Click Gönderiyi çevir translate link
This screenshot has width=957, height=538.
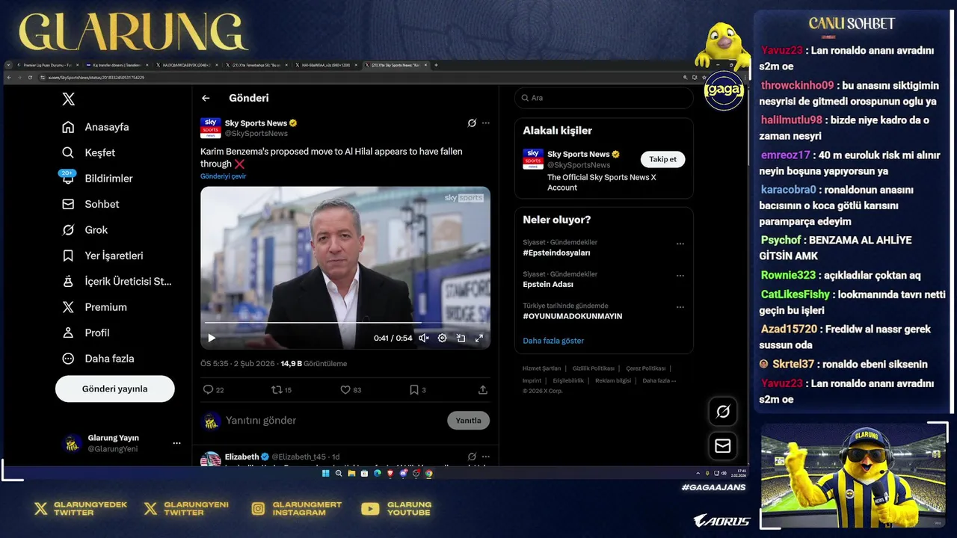point(223,176)
